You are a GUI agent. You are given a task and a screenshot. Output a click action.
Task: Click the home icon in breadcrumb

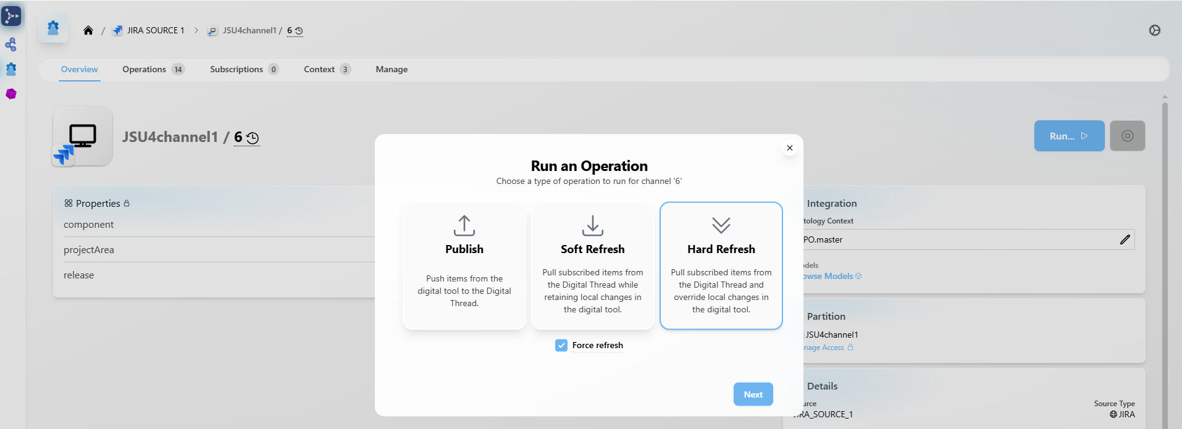click(x=88, y=30)
